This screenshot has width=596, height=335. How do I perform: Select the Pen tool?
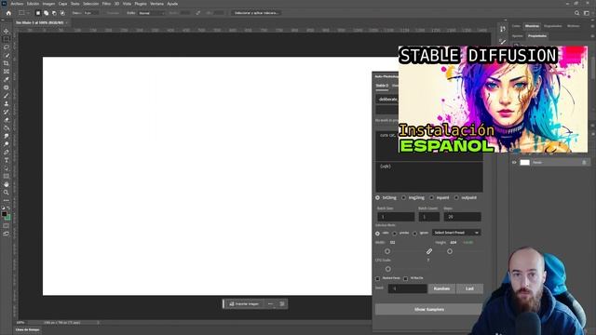(7, 152)
